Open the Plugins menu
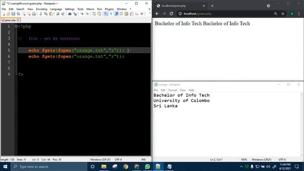 pyautogui.click(x=109, y=9)
